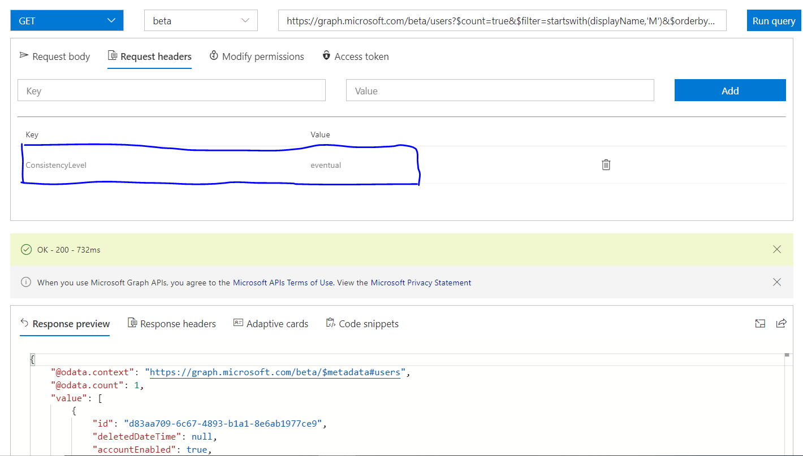
Task: Click the Code snippets clipboard icon
Action: tap(331, 323)
